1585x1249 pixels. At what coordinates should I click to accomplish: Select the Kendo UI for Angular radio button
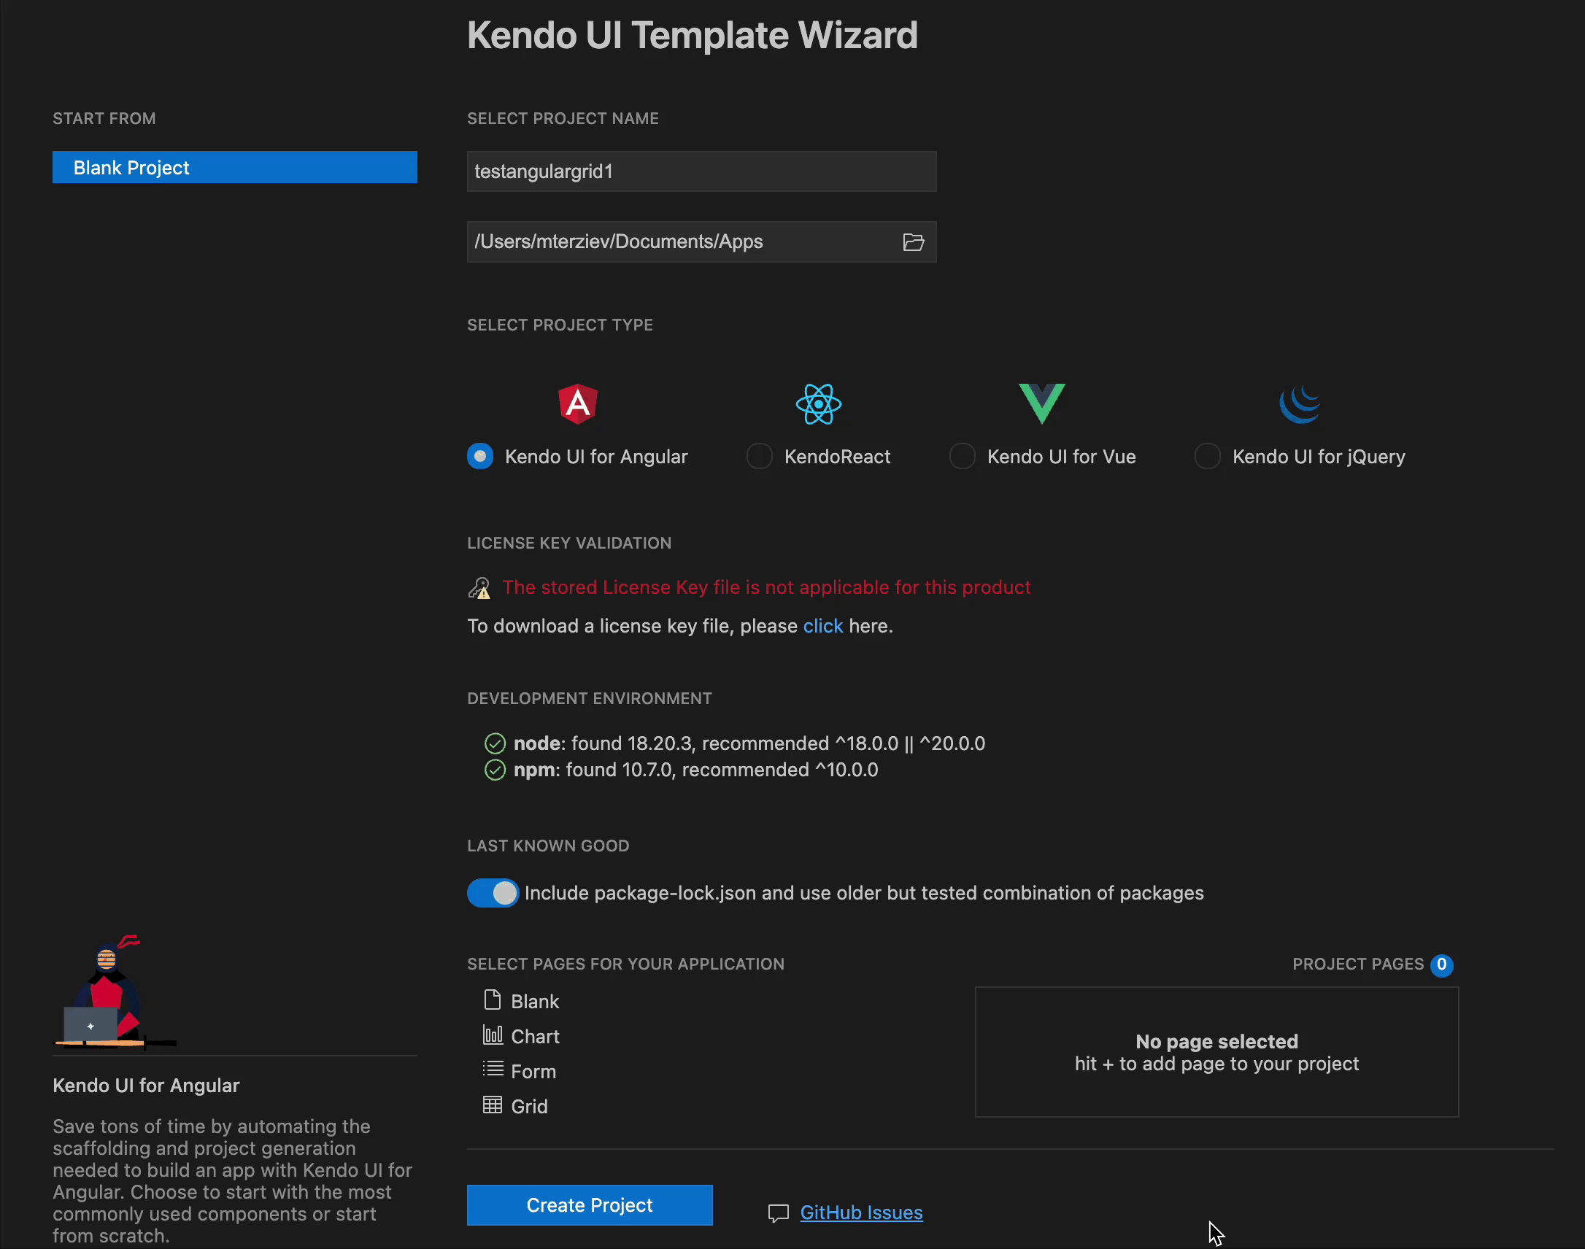[480, 456]
